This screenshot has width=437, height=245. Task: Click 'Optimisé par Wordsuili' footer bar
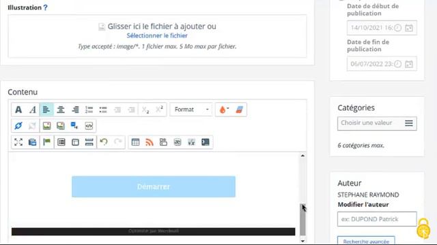click(x=153, y=231)
